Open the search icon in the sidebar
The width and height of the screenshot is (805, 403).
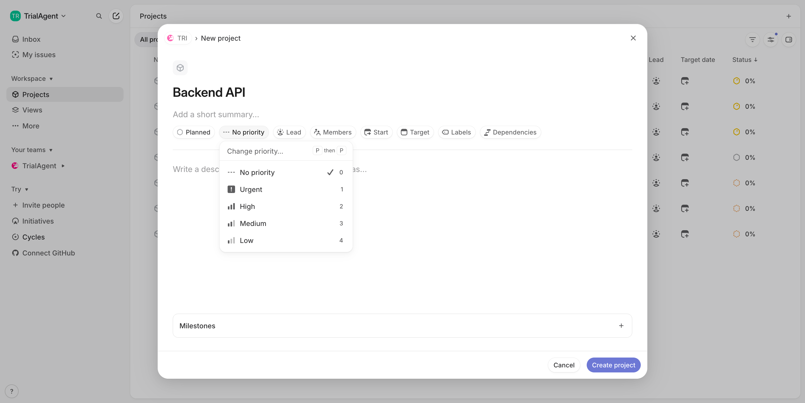(x=99, y=16)
